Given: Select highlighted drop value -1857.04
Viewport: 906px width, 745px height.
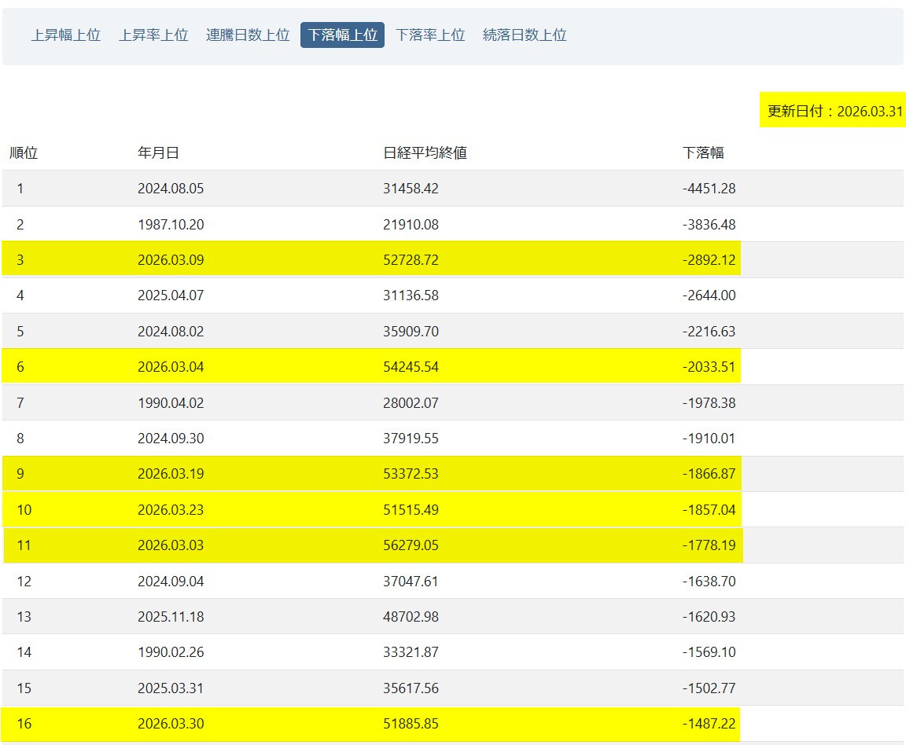Looking at the screenshot, I should pos(709,510).
